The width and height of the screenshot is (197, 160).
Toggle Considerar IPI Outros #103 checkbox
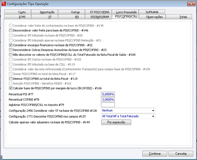pyautogui.click(x=11, y=59)
